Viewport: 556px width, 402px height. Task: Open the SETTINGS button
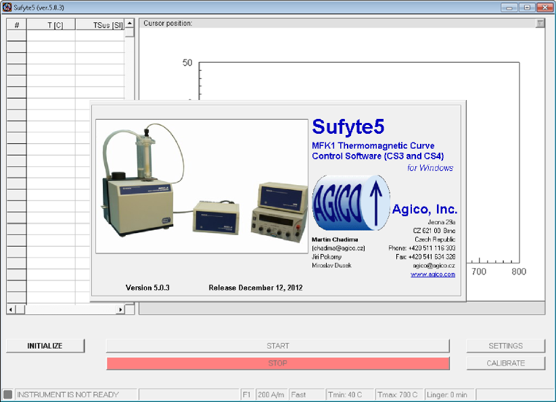[506, 346]
